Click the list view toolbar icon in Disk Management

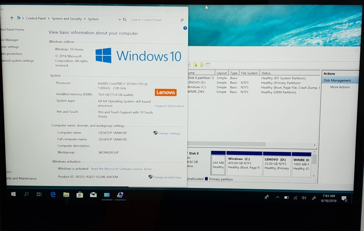(x=208, y=65)
